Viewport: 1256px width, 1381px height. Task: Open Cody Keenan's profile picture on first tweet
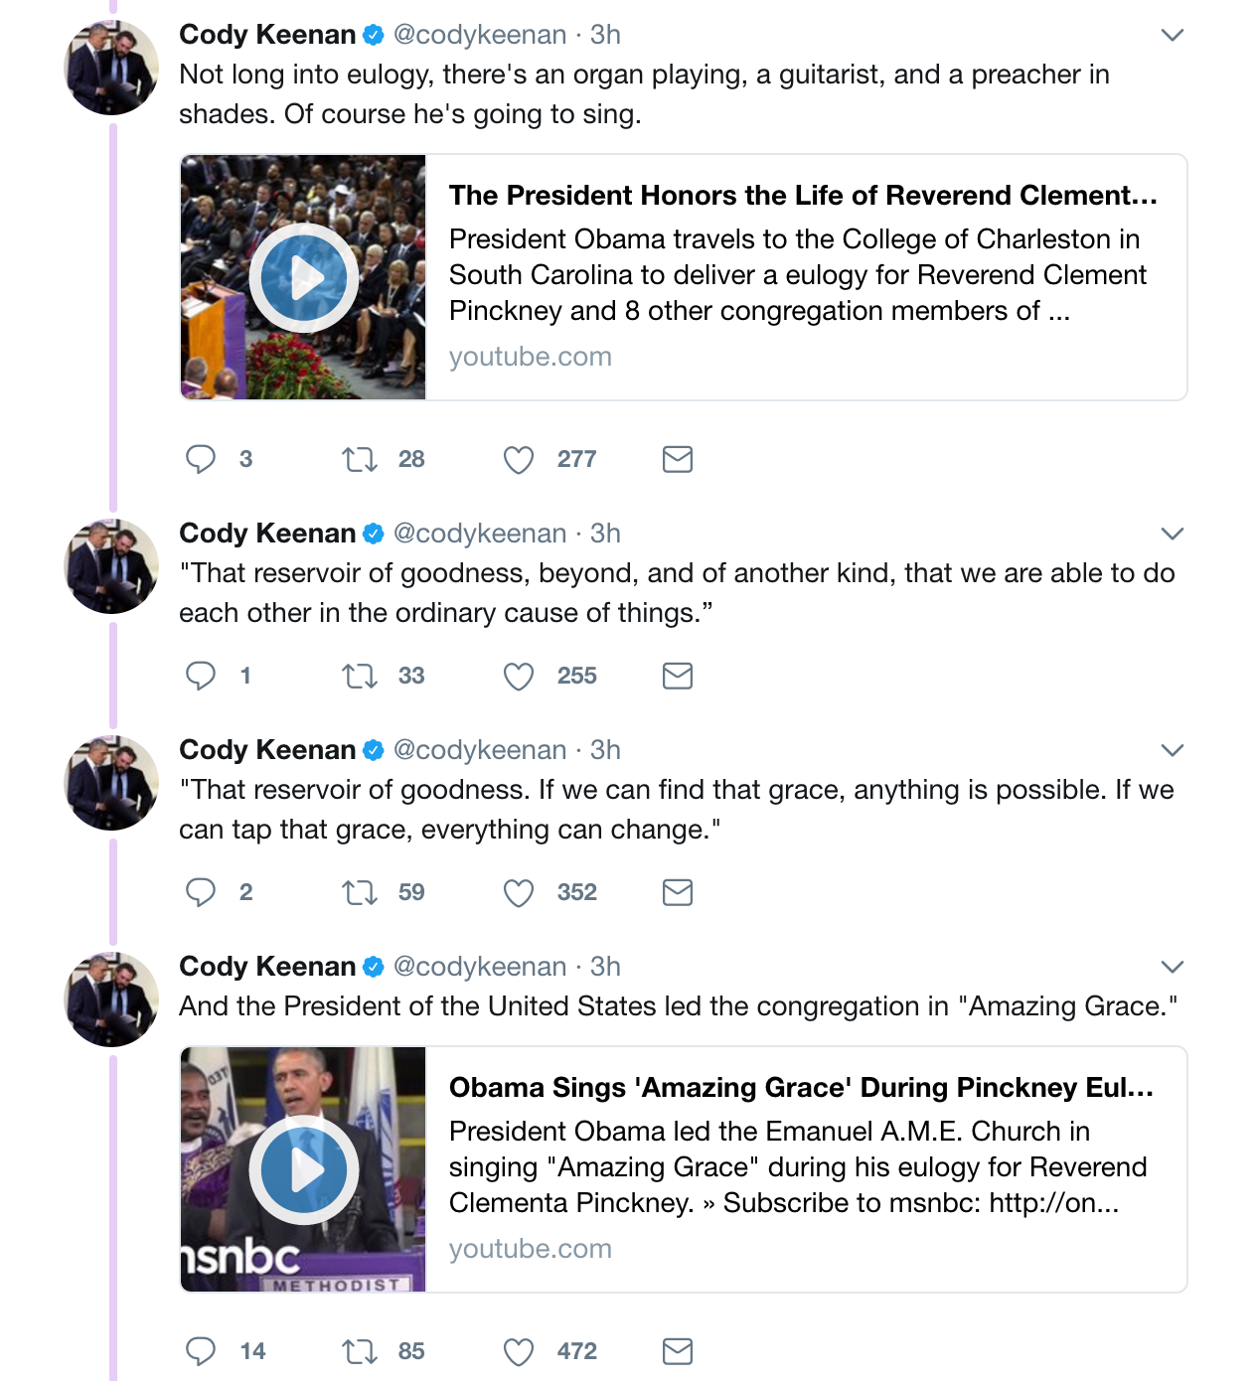(x=111, y=68)
